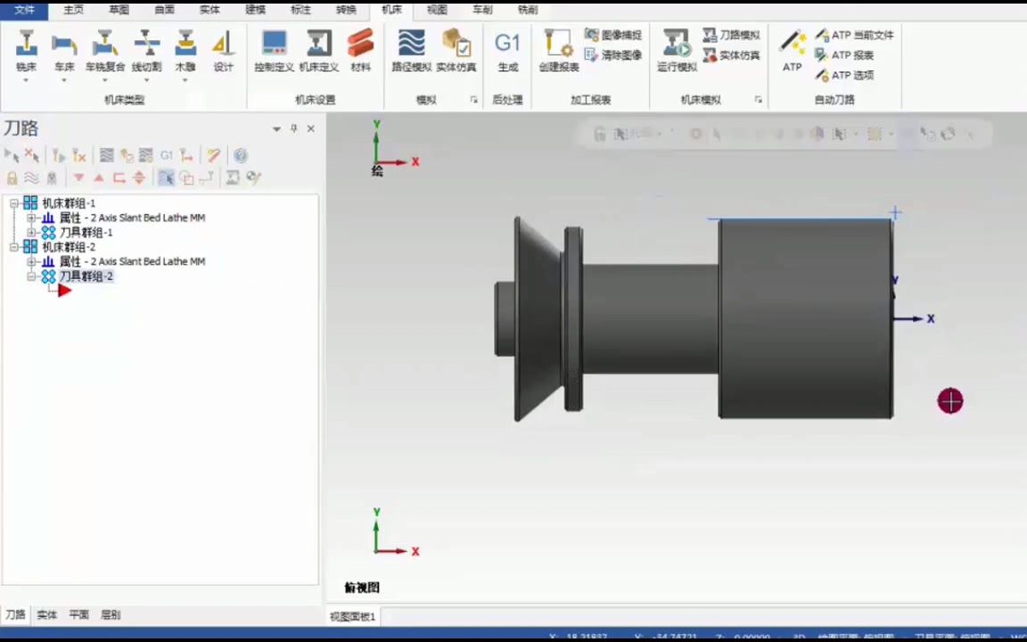Collapse the 机床群组-1 tree node

[x=14, y=203]
